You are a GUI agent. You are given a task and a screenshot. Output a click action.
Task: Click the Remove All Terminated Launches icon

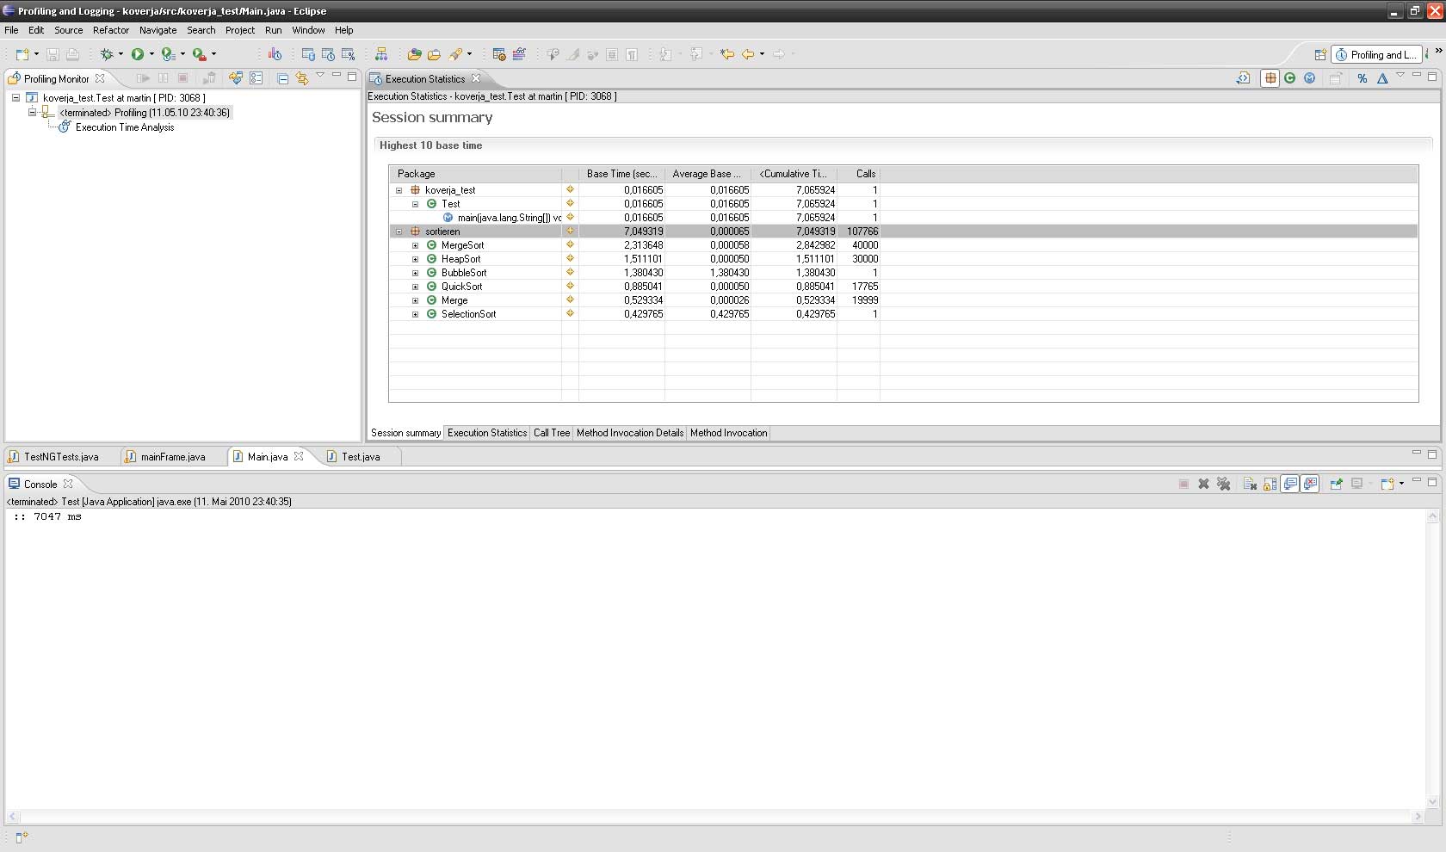pyautogui.click(x=1223, y=485)
